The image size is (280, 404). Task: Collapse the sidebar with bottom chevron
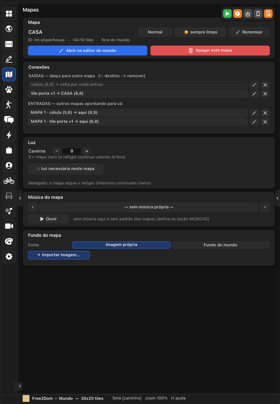point(19,386)
